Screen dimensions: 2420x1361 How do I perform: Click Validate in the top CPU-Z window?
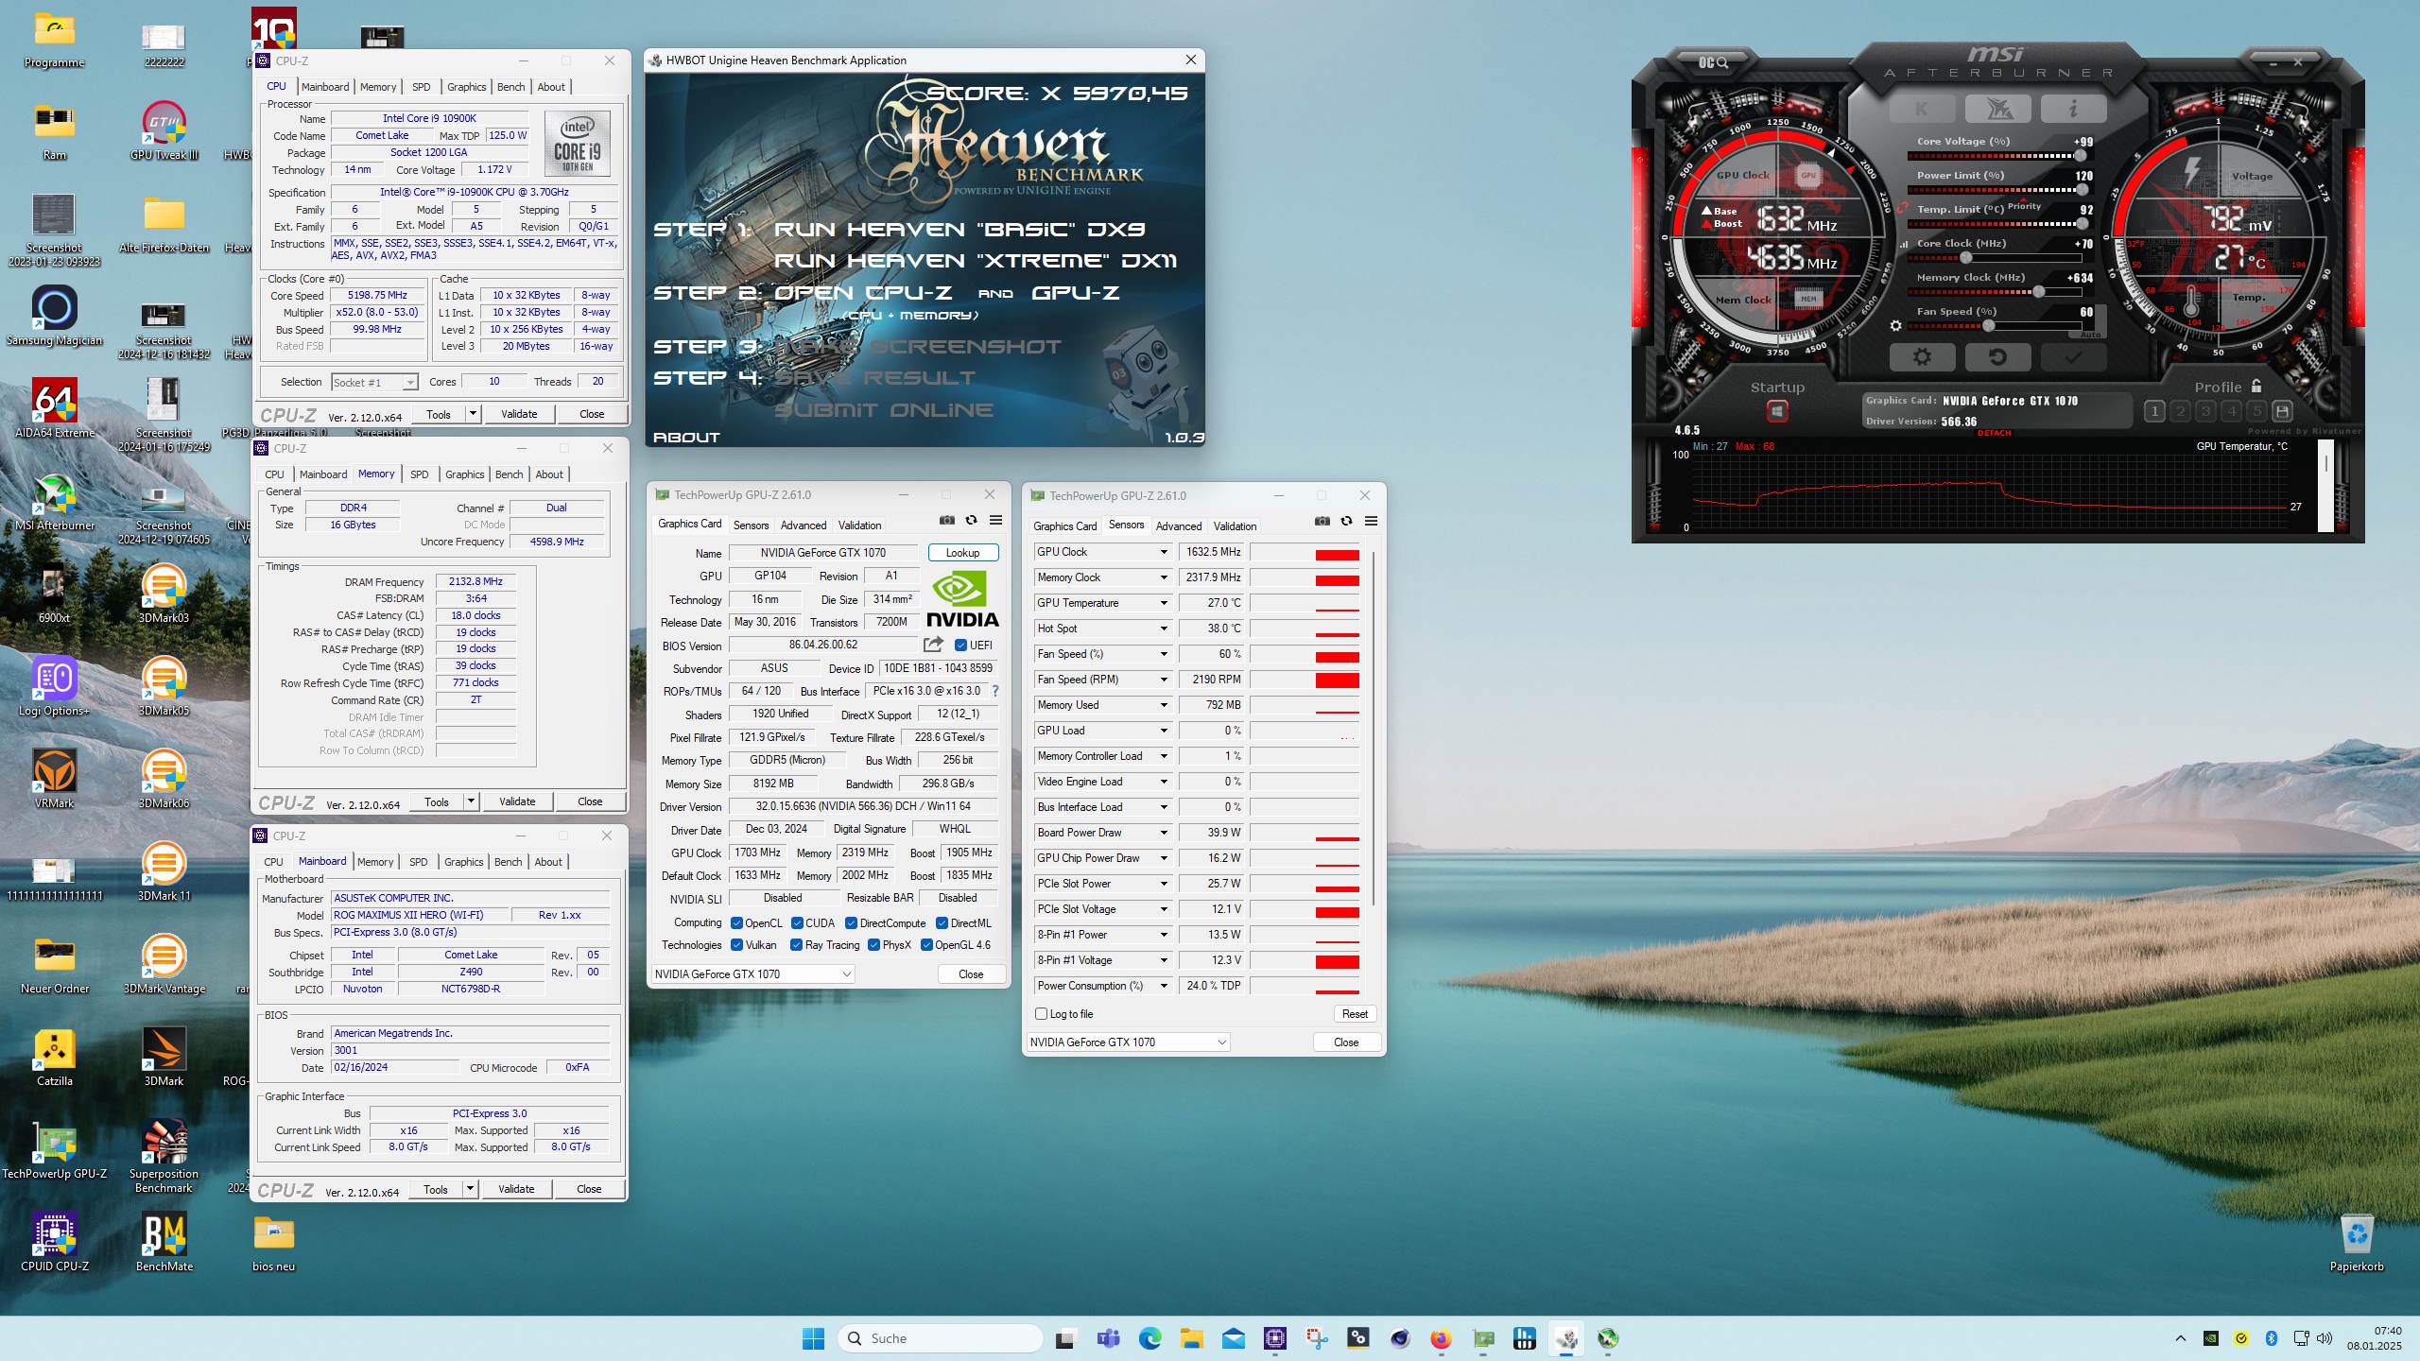pyautogui.click(x=519, y=414)
